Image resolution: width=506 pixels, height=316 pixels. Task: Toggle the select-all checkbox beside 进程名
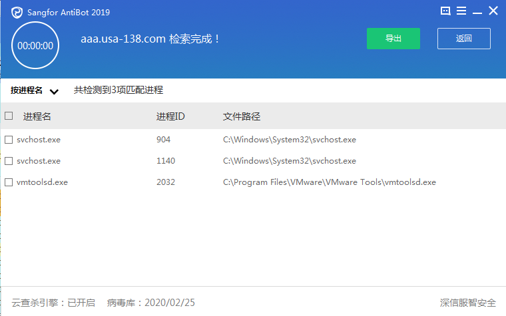(x=9, y=116)
